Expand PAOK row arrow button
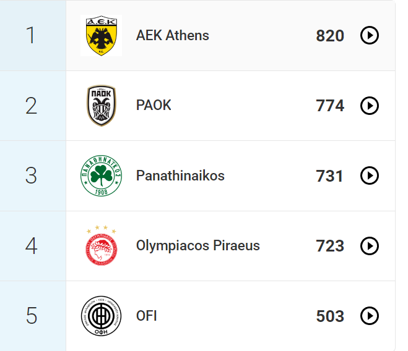The height and width of the screenshot is (351, 408). pyautogui.click(x=370, y=106)
